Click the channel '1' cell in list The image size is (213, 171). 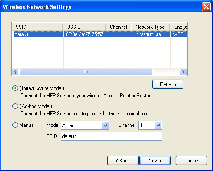[119, 34]
